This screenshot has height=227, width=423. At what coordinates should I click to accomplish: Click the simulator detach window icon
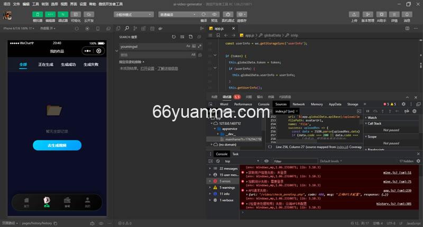[x=108, y=29]
